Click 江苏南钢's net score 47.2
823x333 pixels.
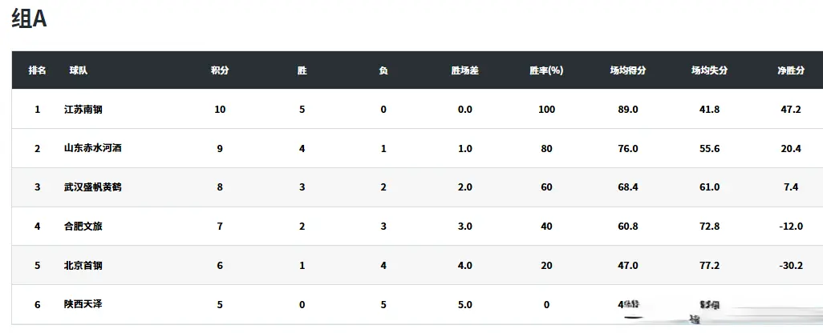coord(791,109)
